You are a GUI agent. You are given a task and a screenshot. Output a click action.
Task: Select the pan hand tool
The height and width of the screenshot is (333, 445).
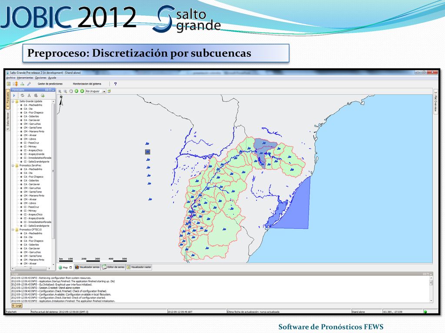pyautogui.click(x=71, y=91)
